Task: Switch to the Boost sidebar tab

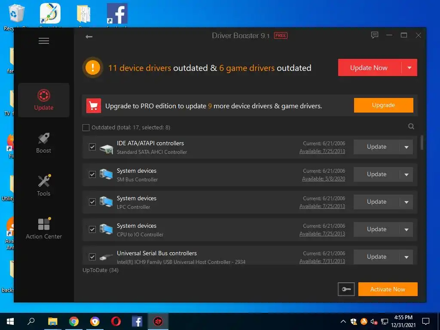Action: [44, 143]
